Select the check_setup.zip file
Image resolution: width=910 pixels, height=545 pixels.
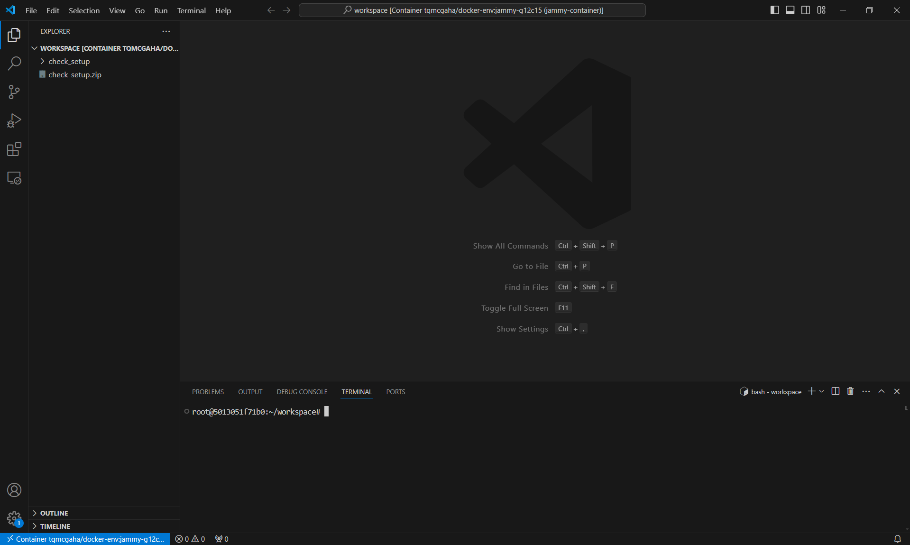click(104, 74)
